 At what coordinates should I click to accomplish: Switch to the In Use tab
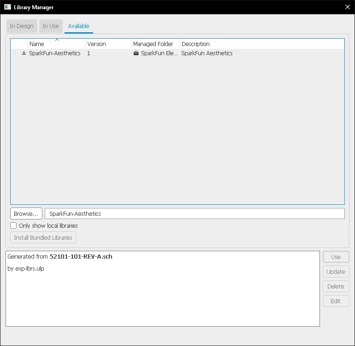pos(51,26)
